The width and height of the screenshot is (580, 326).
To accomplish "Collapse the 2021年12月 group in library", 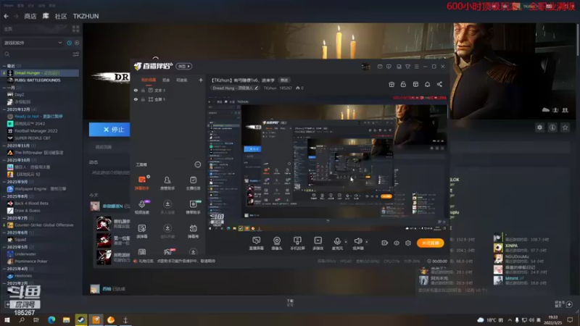I will 4,109.
